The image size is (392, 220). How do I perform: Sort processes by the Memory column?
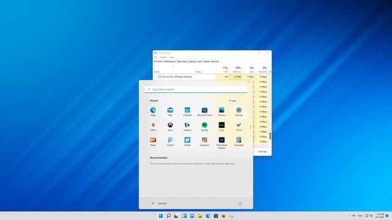(x=235, y=69)
